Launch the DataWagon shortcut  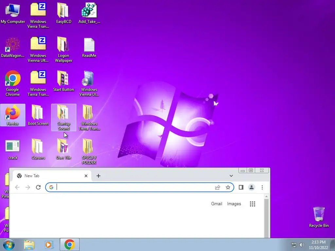[x=13, y=47]
